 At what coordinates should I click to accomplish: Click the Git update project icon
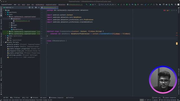point(145,4)
